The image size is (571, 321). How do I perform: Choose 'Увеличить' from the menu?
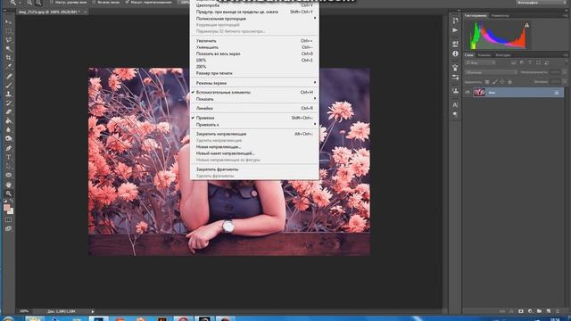pos(254,41)
